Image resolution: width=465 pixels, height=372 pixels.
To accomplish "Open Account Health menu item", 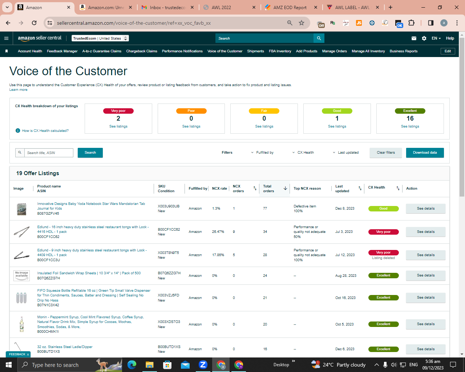I will (30, 51).
